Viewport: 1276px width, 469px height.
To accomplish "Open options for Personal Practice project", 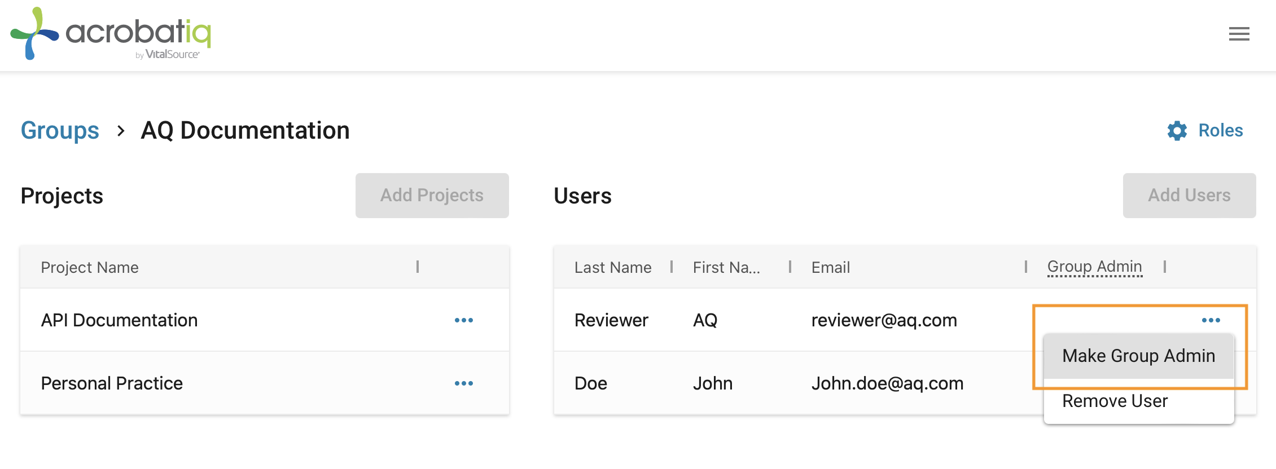I will 463,383.
